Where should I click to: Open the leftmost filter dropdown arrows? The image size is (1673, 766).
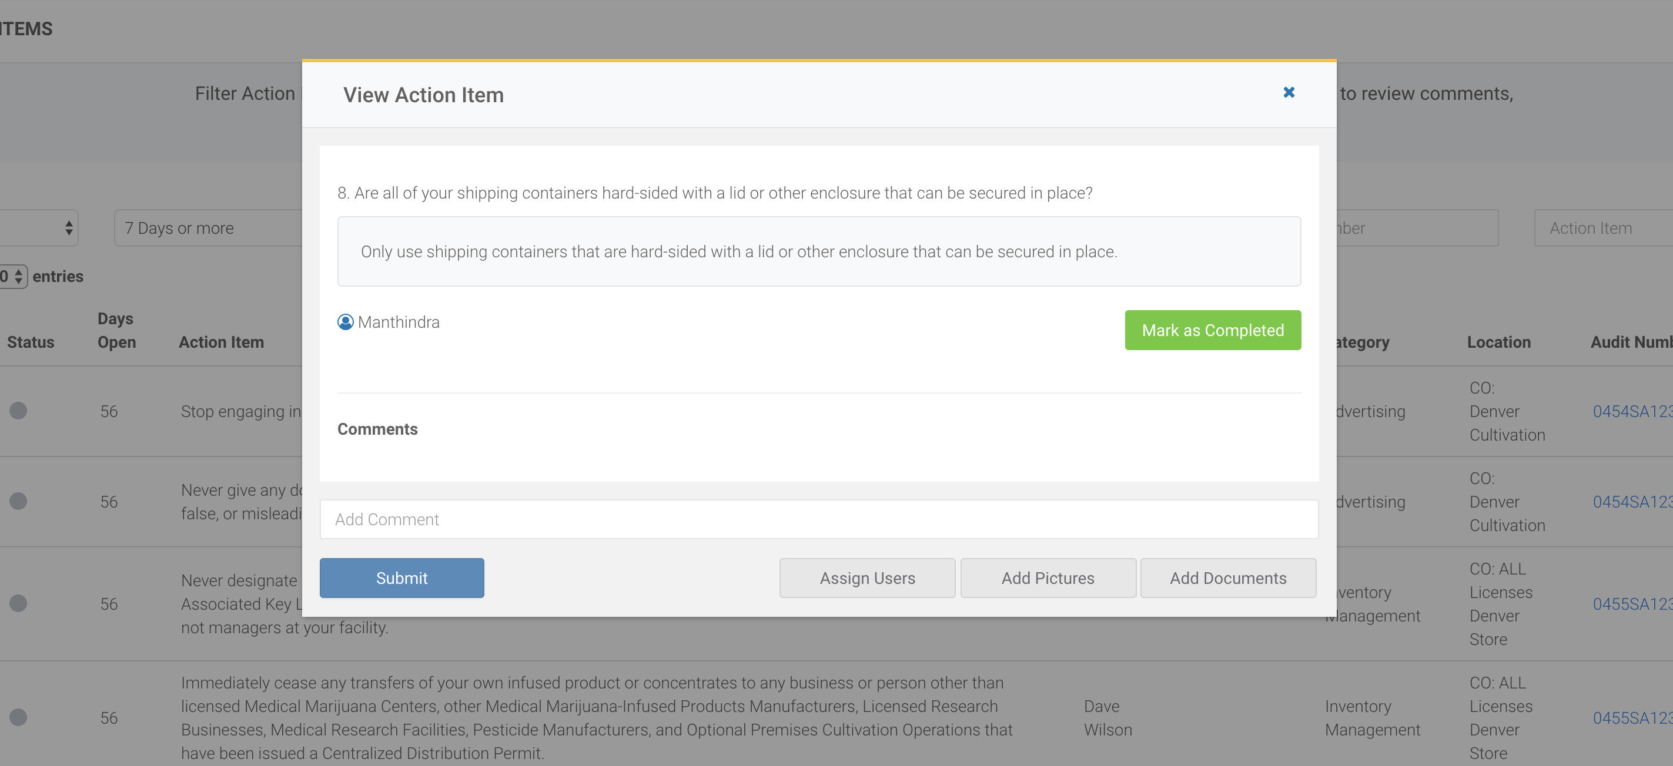[68, 228]
